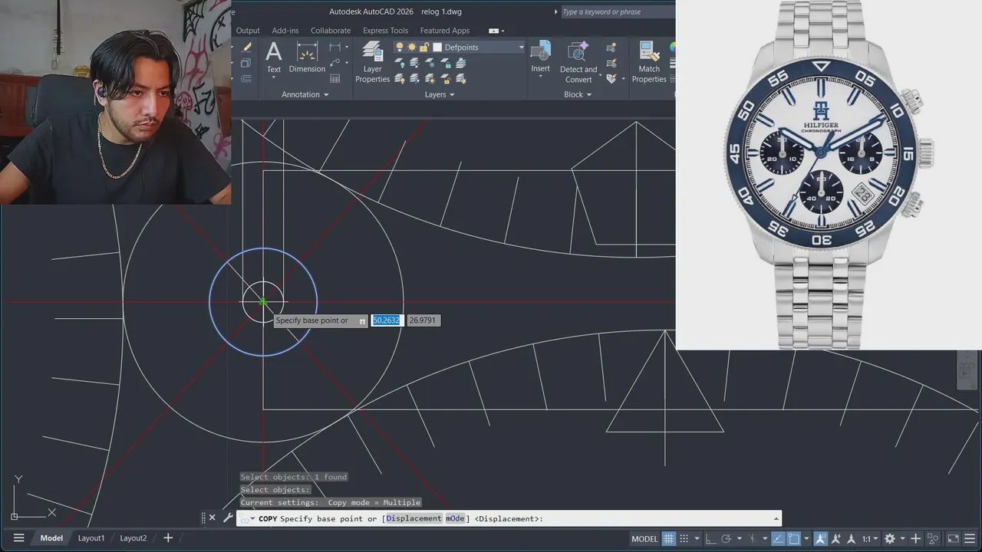Switch to the Layout1 tab
The image size is (982, 552).
(x=91, y=538)
